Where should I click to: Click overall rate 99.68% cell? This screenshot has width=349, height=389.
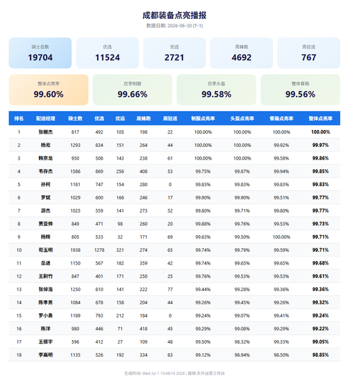pyautogui.click(x=320, y=263)
